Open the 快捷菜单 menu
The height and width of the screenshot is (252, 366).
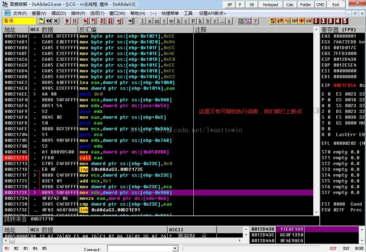(x=170, y=13)
